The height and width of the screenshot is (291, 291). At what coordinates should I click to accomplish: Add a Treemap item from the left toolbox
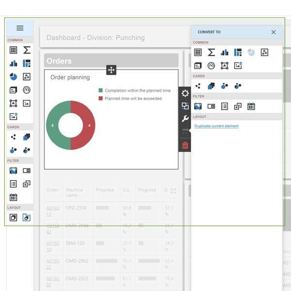click(27, 63)
